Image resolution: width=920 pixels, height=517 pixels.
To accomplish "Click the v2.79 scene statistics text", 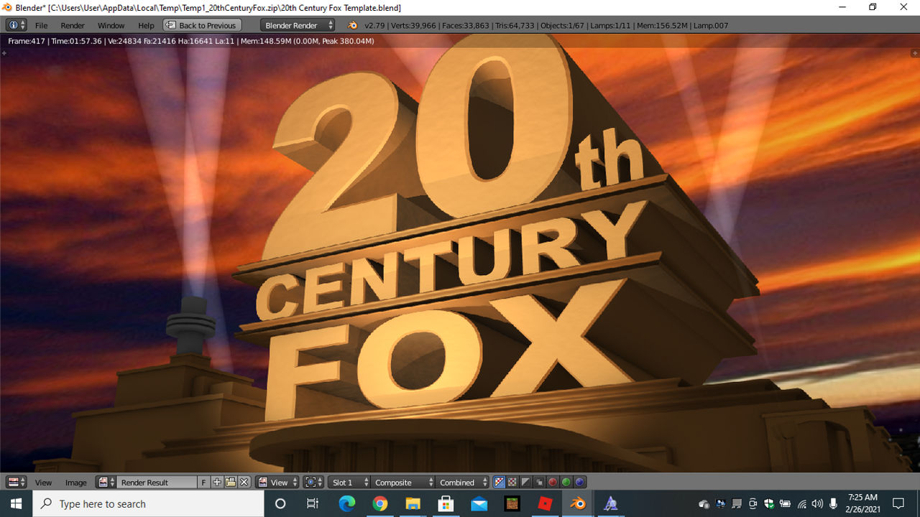I will click(x=546, y=25).
